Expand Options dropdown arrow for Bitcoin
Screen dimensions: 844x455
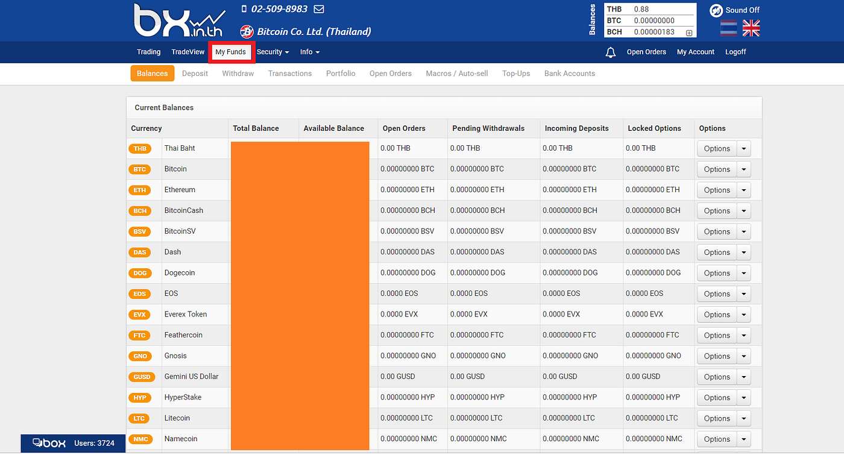[744, 169]
